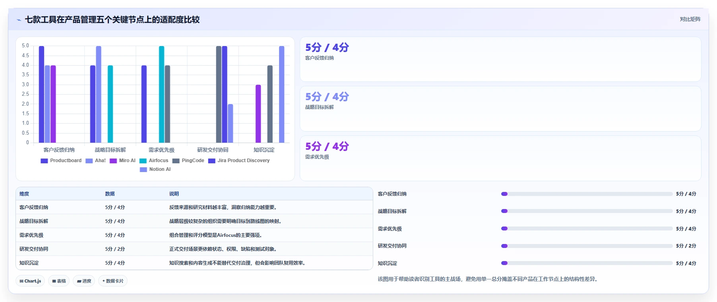Click the 知识沉淀 progress bar

pyautogui.click(x=587, y=263)
